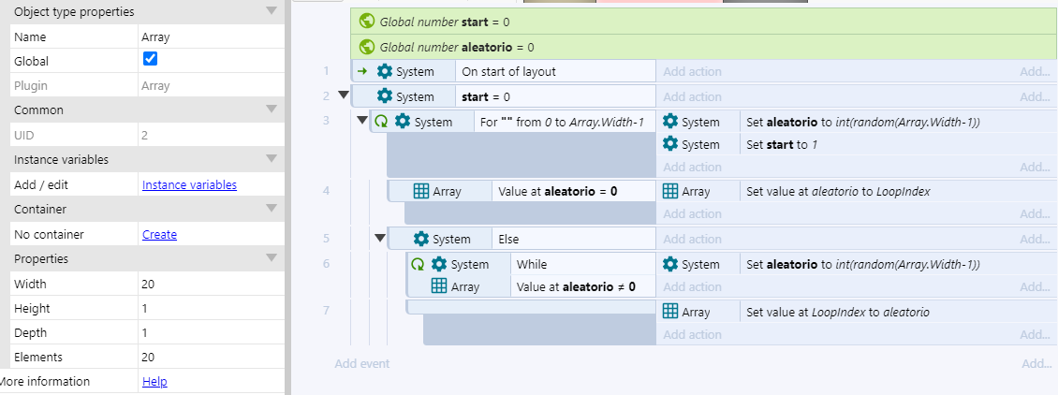Click the globe icon for global variable start
Viewport: 1058px width, 395px height.
coord(367,22)
